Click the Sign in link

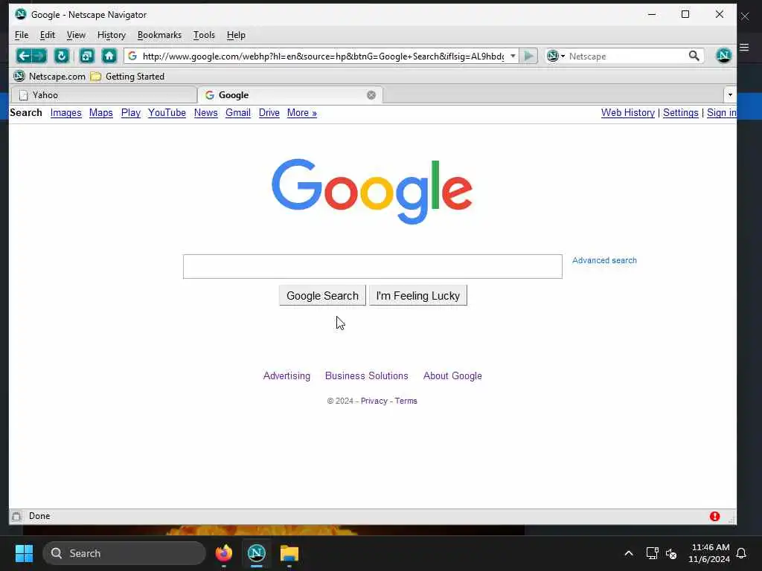[721, 113]
